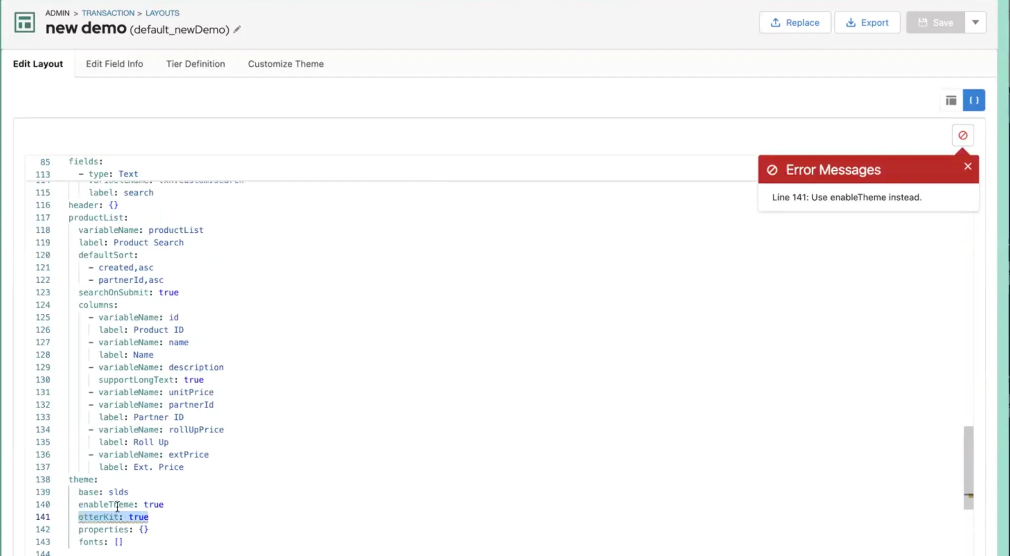This screenshot has height=556, width=1010.
Task: Click 'label: Product Search' line
Action: [x=131, y=243]
